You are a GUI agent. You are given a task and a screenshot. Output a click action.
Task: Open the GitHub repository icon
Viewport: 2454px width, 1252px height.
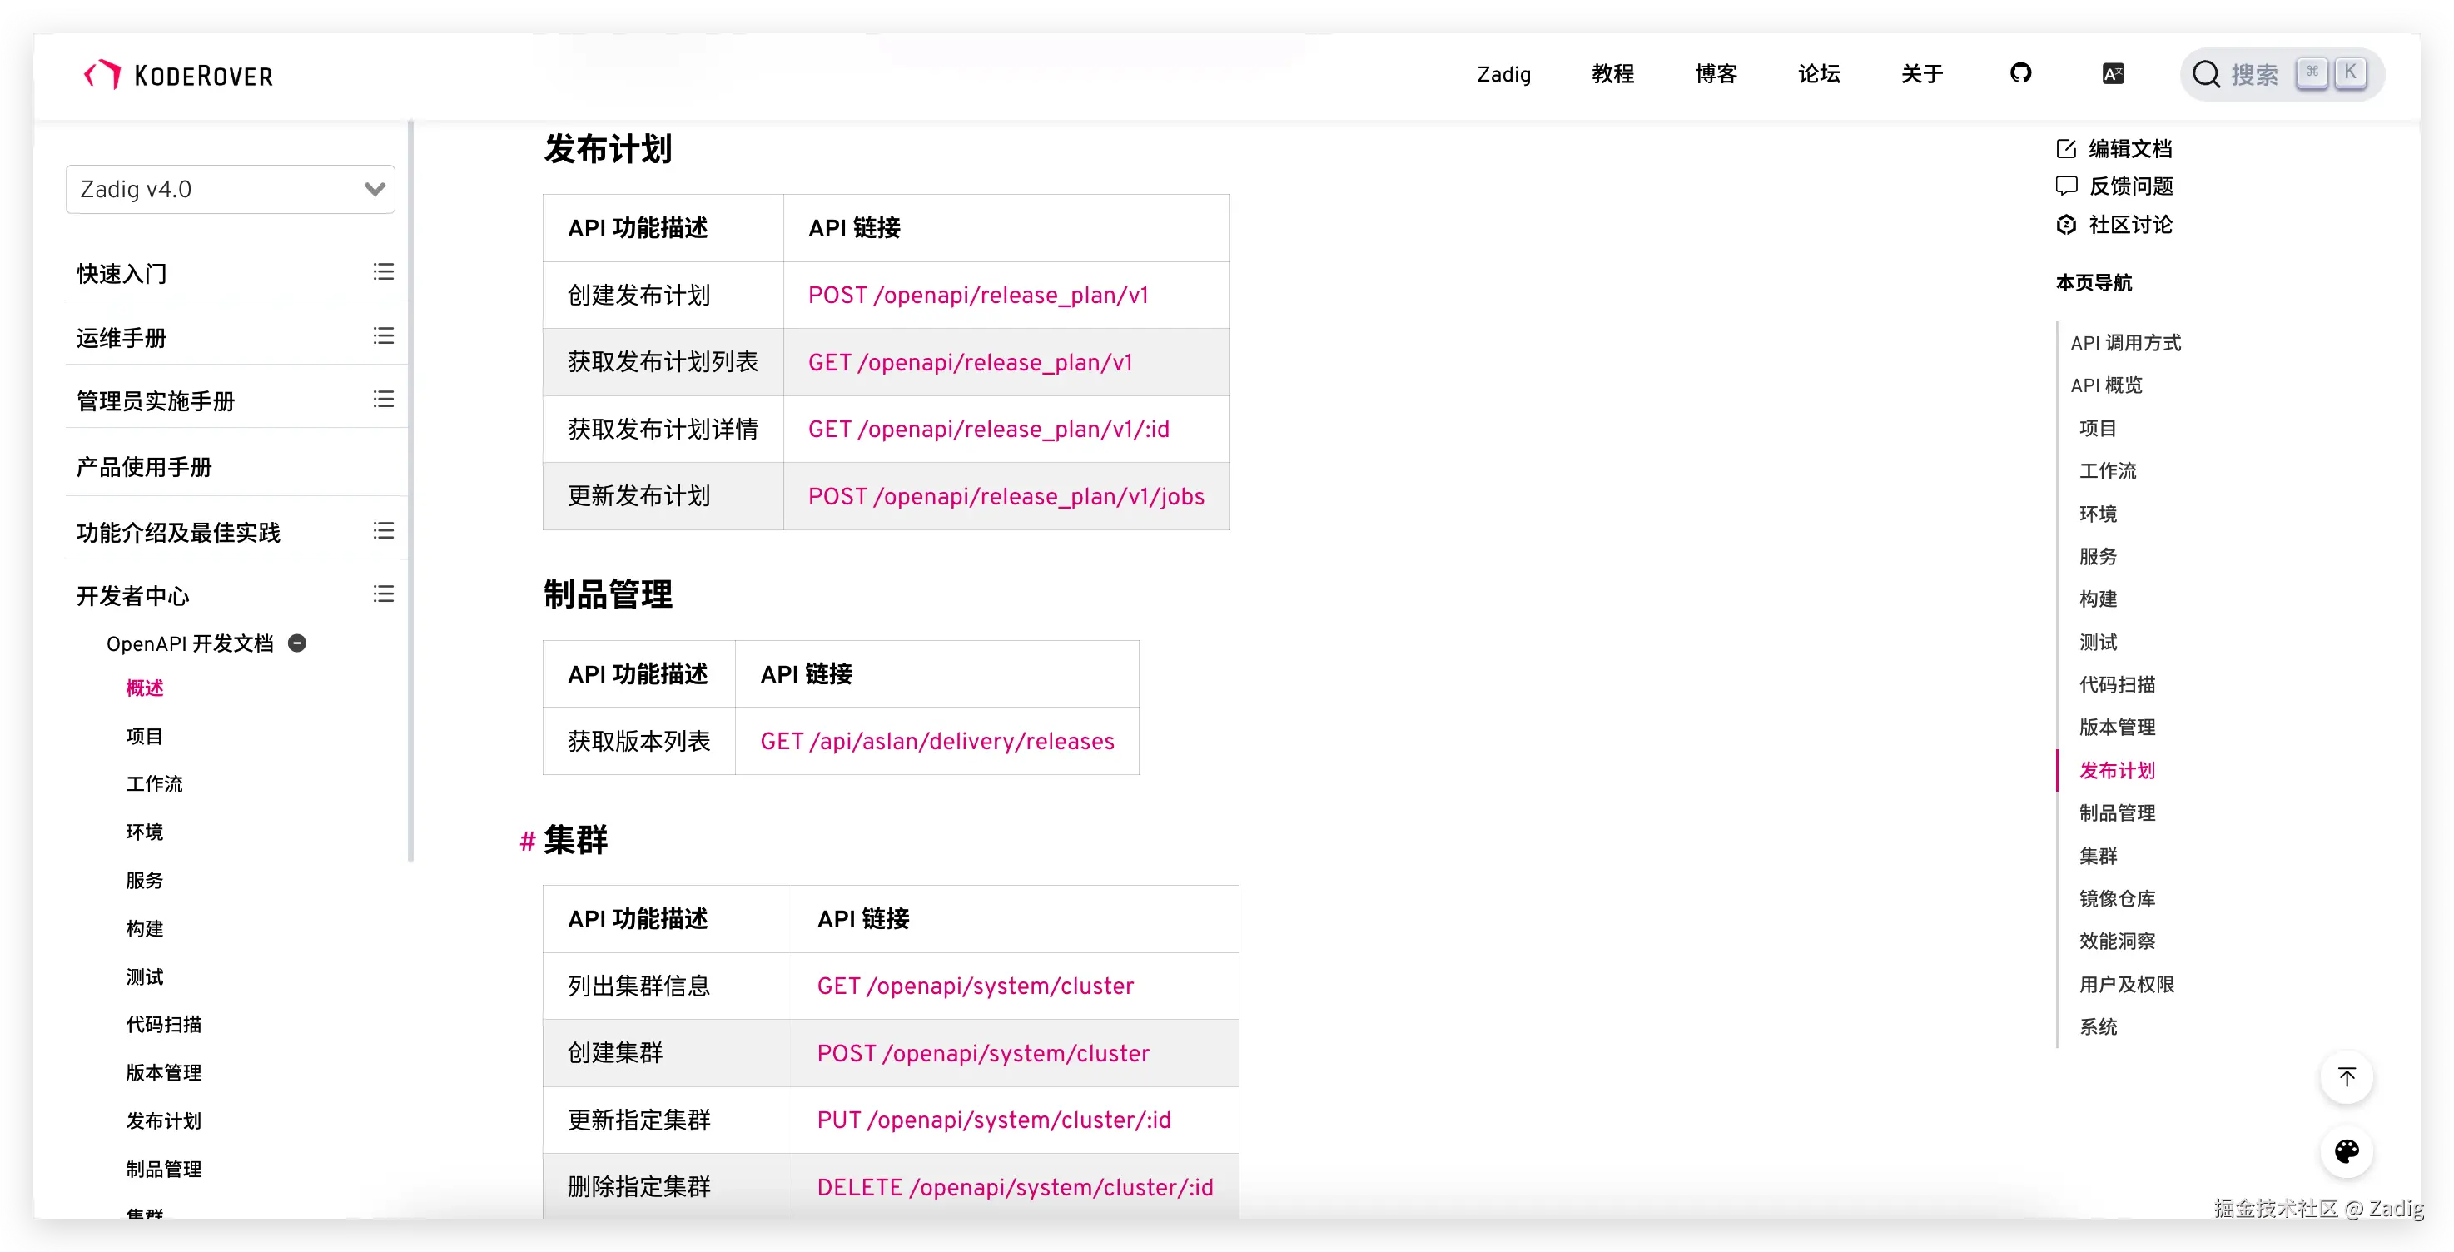pos(2019,73)
